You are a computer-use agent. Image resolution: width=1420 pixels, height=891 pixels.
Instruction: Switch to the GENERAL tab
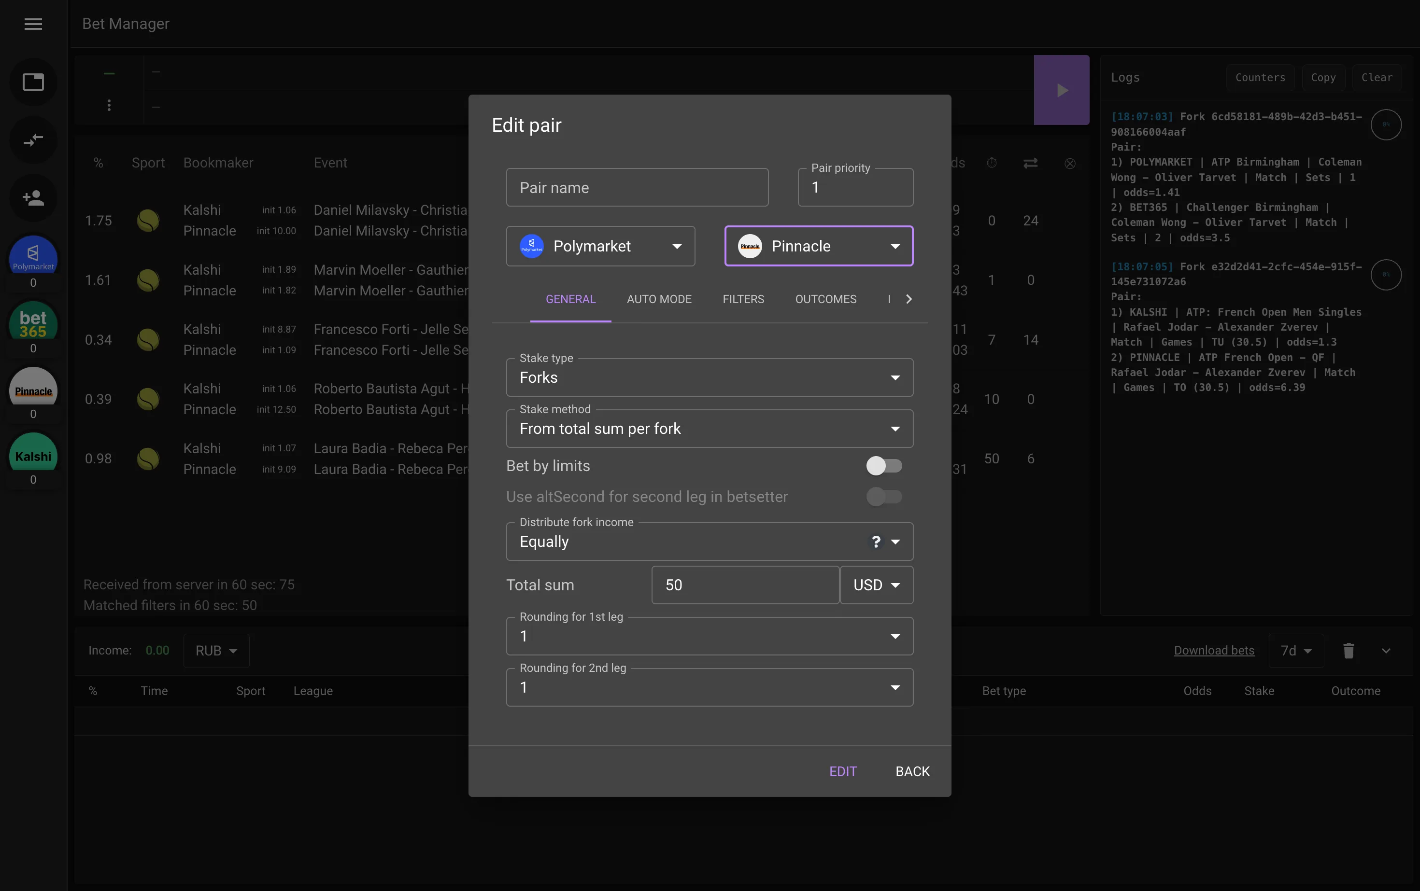[x=570, y=299]
